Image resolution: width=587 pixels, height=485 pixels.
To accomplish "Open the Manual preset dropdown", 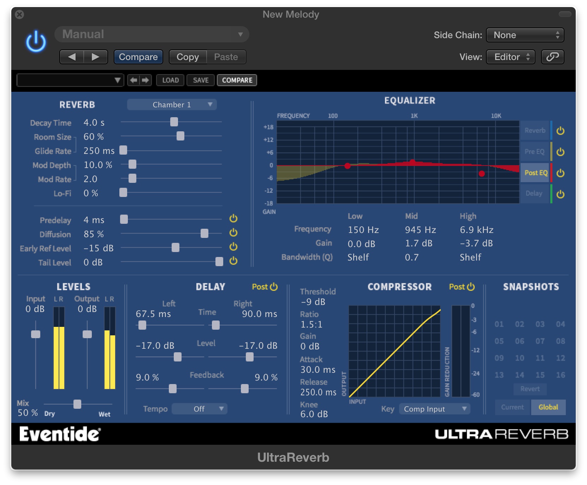I will click(x=152, y=34).
